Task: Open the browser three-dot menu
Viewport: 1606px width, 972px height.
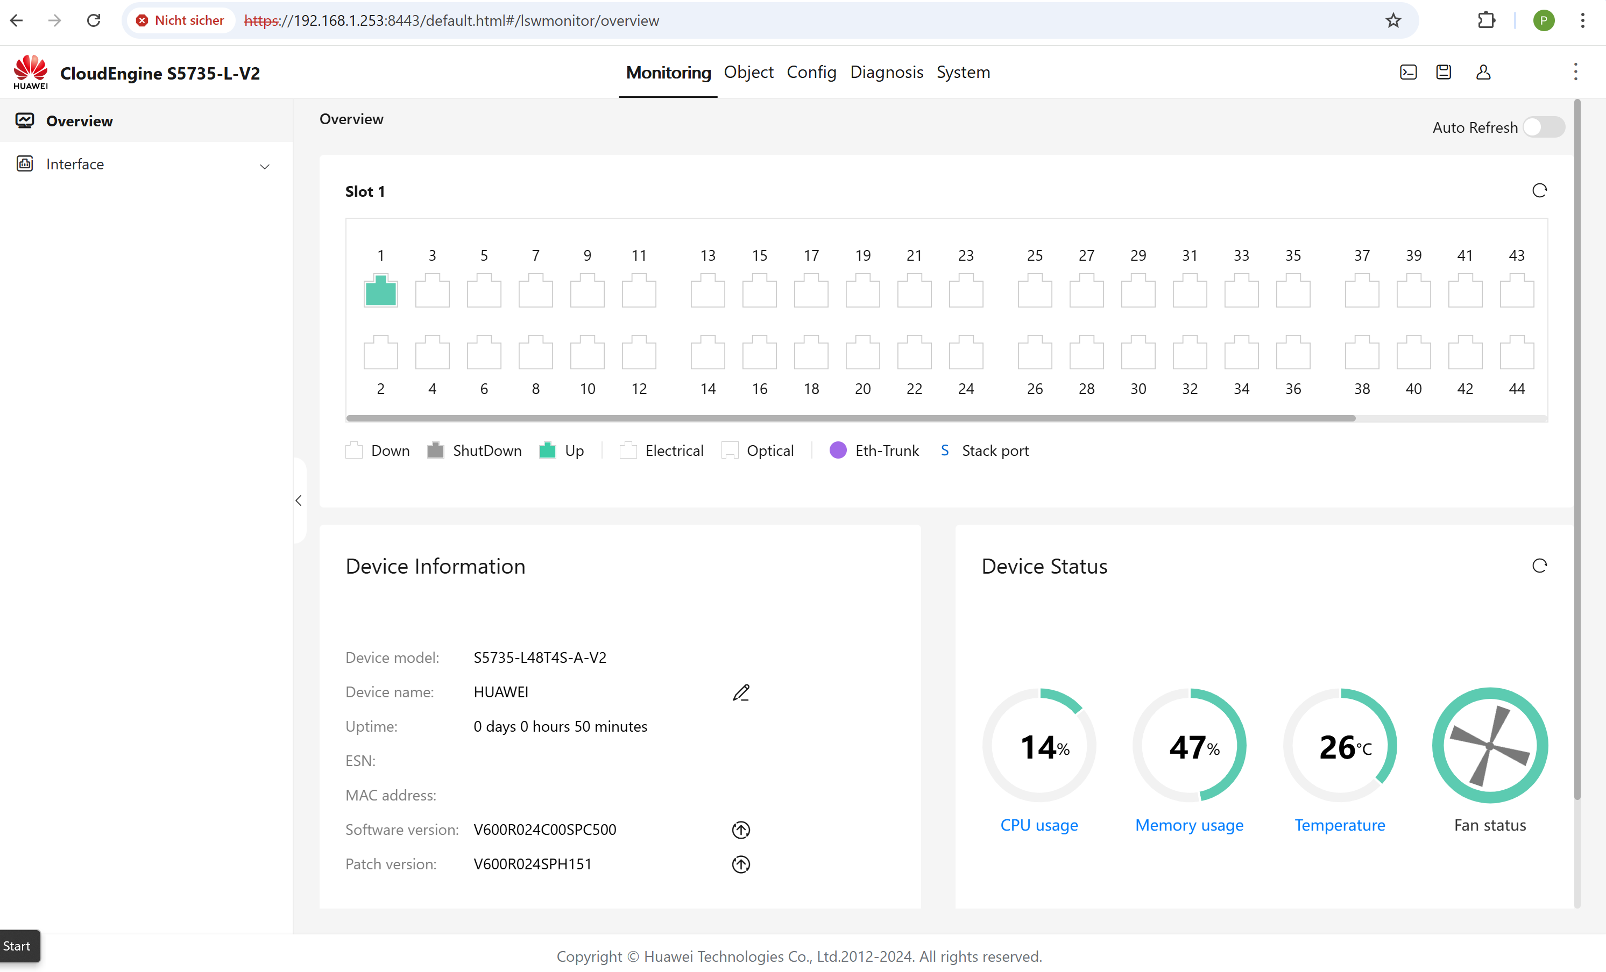Action: (1582, 20)
